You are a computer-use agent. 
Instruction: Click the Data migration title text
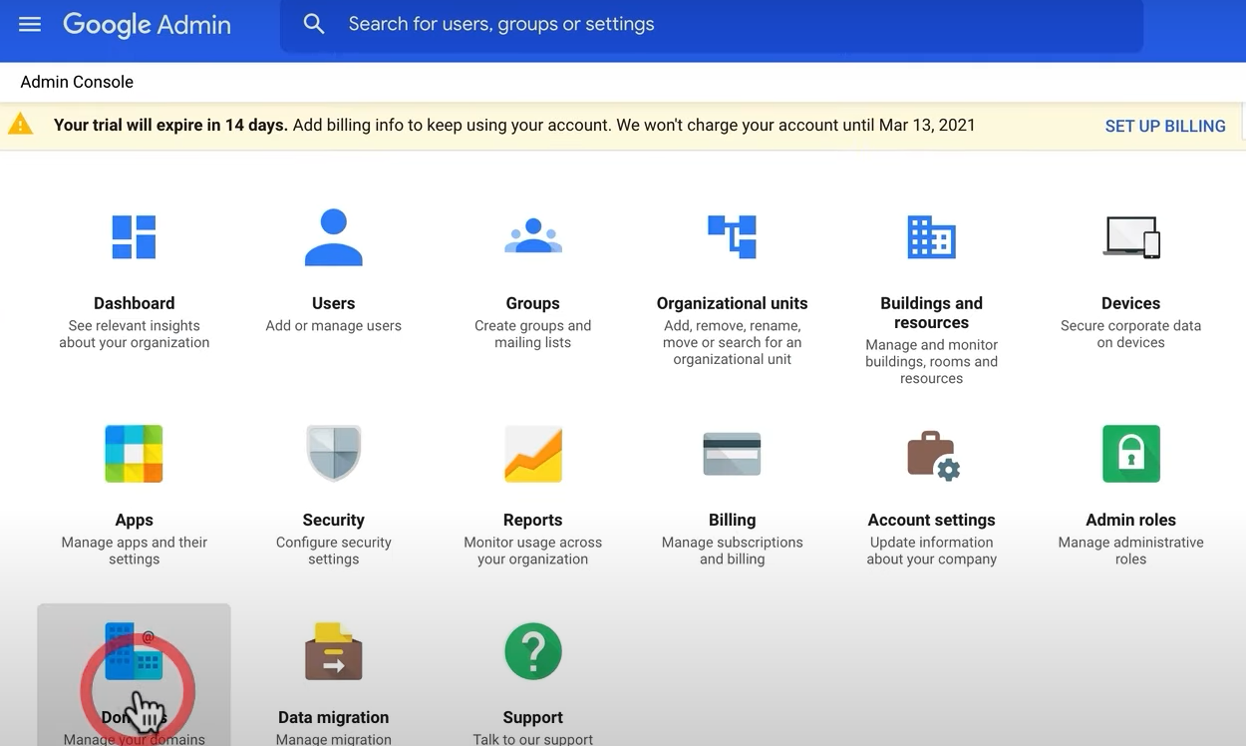click(333, 718)
